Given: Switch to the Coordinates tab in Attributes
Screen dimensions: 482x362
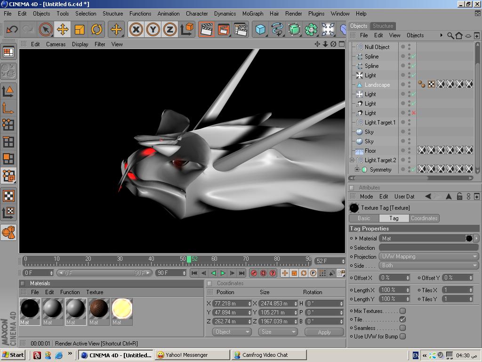Looking at the screenshot, I should point(424,218).
